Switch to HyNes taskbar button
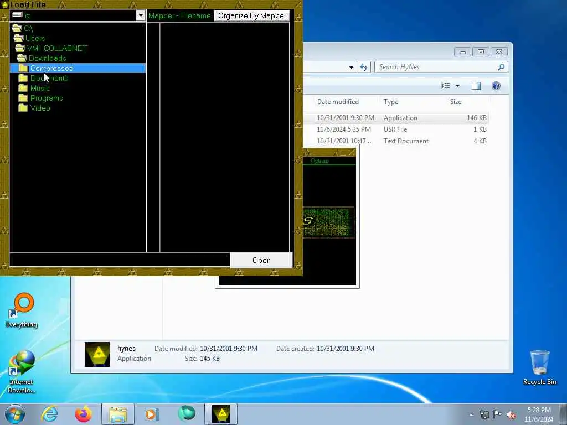The image size is (567, 425). tap(220, 414)
